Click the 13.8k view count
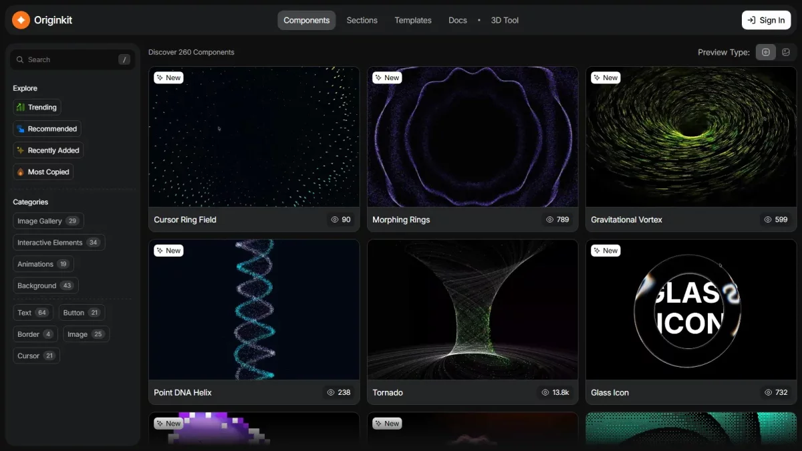Screen dimensions: 802x451 pos(561,392)
